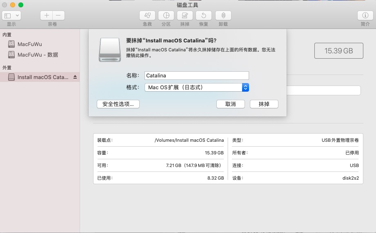Image resolution: width=376 pixels, height=233 pixels.
Task: Toggle the sidebar view icon
Action: 8,16
